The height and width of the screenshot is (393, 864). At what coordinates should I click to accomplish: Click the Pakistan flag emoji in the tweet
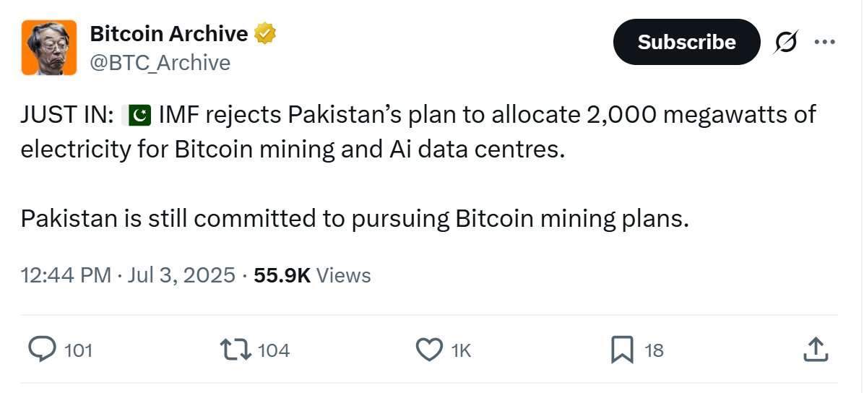(x=137, y=114)
